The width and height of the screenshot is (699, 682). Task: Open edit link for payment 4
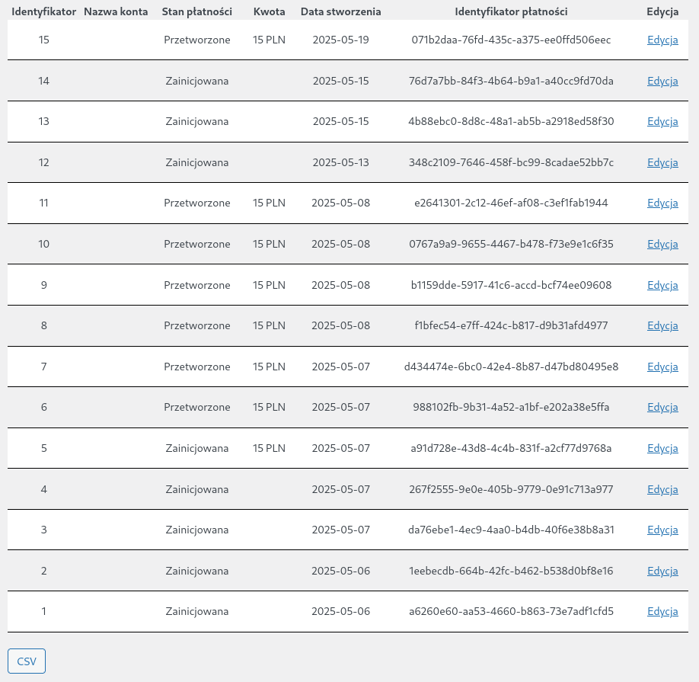click(x=662, y=489)
